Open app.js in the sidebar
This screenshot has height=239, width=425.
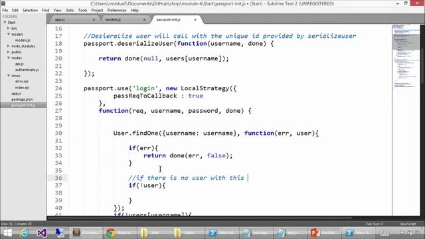[x=16, y=94]
